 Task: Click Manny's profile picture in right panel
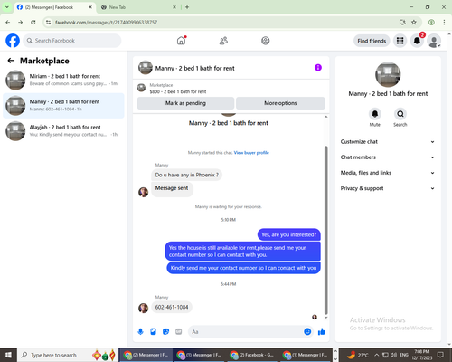tap(388, 74)
